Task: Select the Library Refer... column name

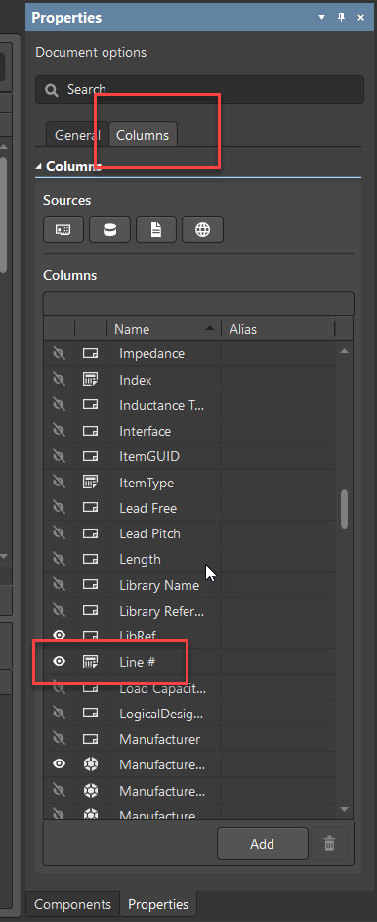Action: (x=162, y=611)
